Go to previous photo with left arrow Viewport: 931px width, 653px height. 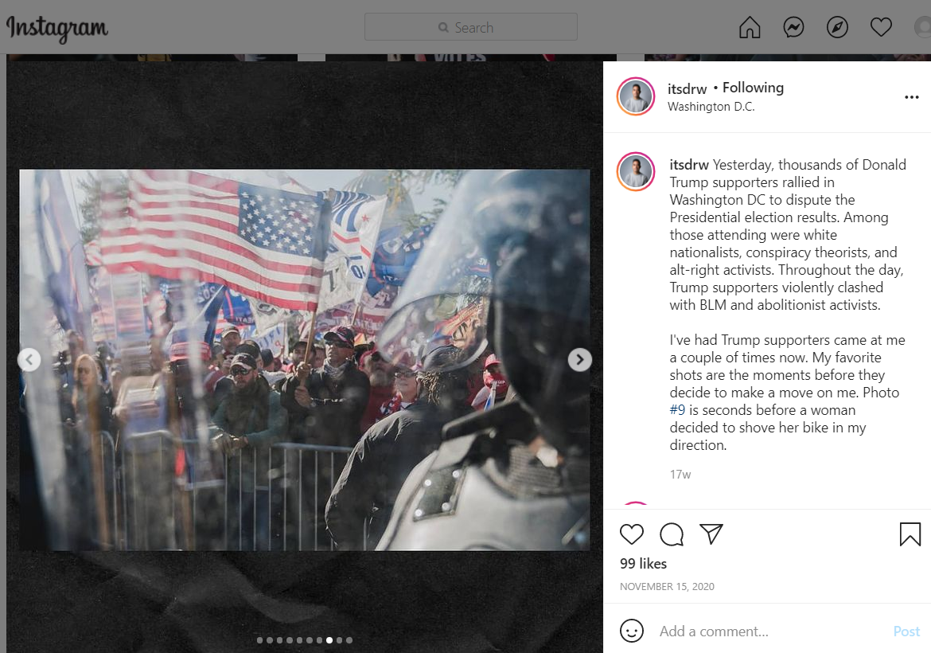[x=29, y=359]
